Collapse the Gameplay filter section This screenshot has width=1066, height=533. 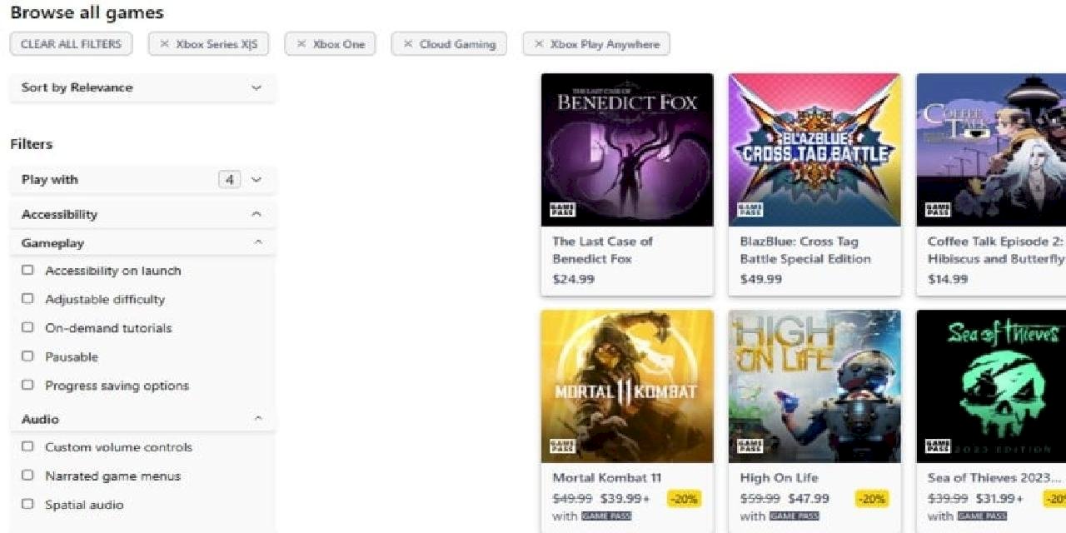258,242
